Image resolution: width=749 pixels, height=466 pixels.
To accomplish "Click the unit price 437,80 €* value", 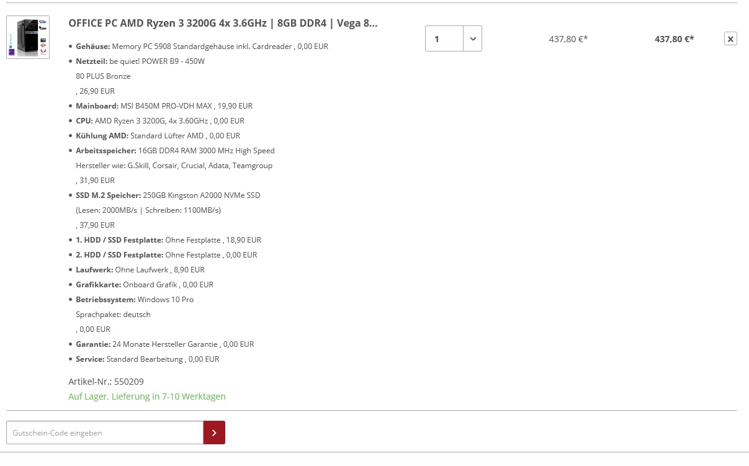I will [568, 39].
